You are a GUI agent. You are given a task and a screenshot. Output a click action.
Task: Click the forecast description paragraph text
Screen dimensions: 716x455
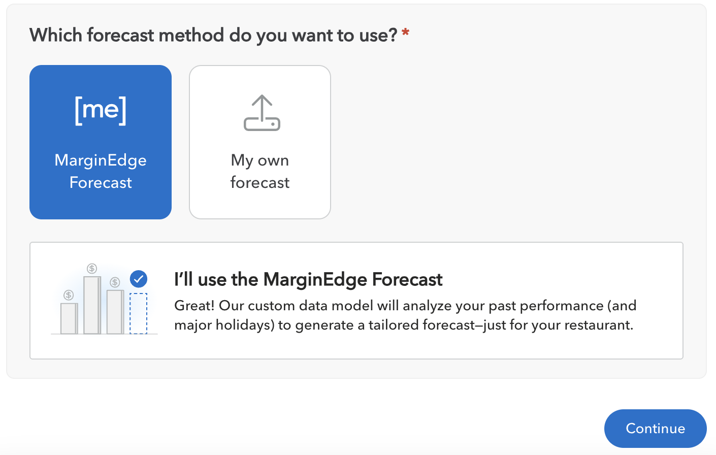405,315
